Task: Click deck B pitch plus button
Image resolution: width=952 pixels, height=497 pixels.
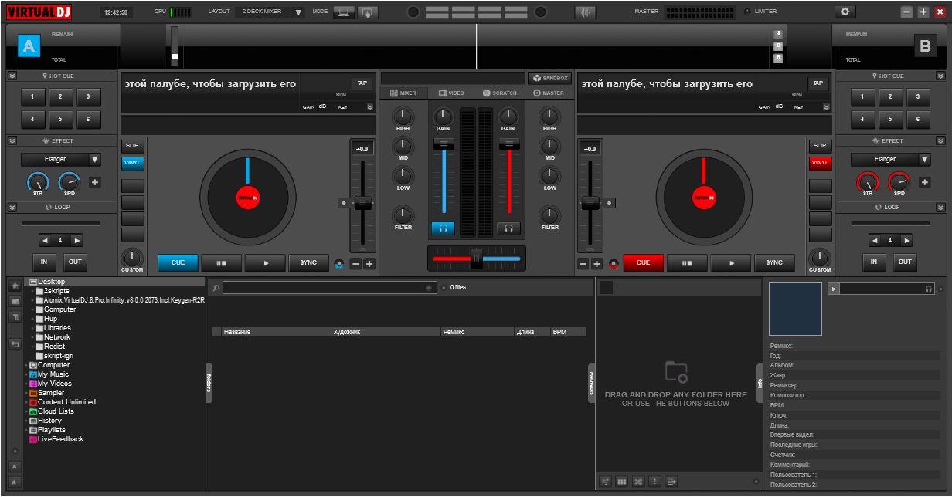Action: pyautogui.click(x=597, y=264)
